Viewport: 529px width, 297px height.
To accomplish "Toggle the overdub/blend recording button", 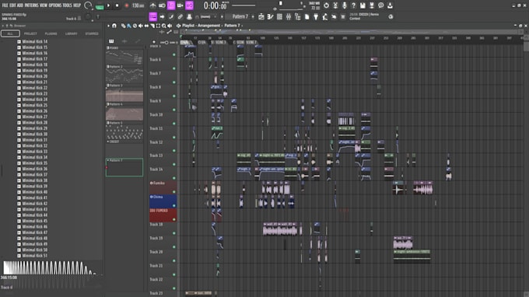I will [x=180, y=5].
